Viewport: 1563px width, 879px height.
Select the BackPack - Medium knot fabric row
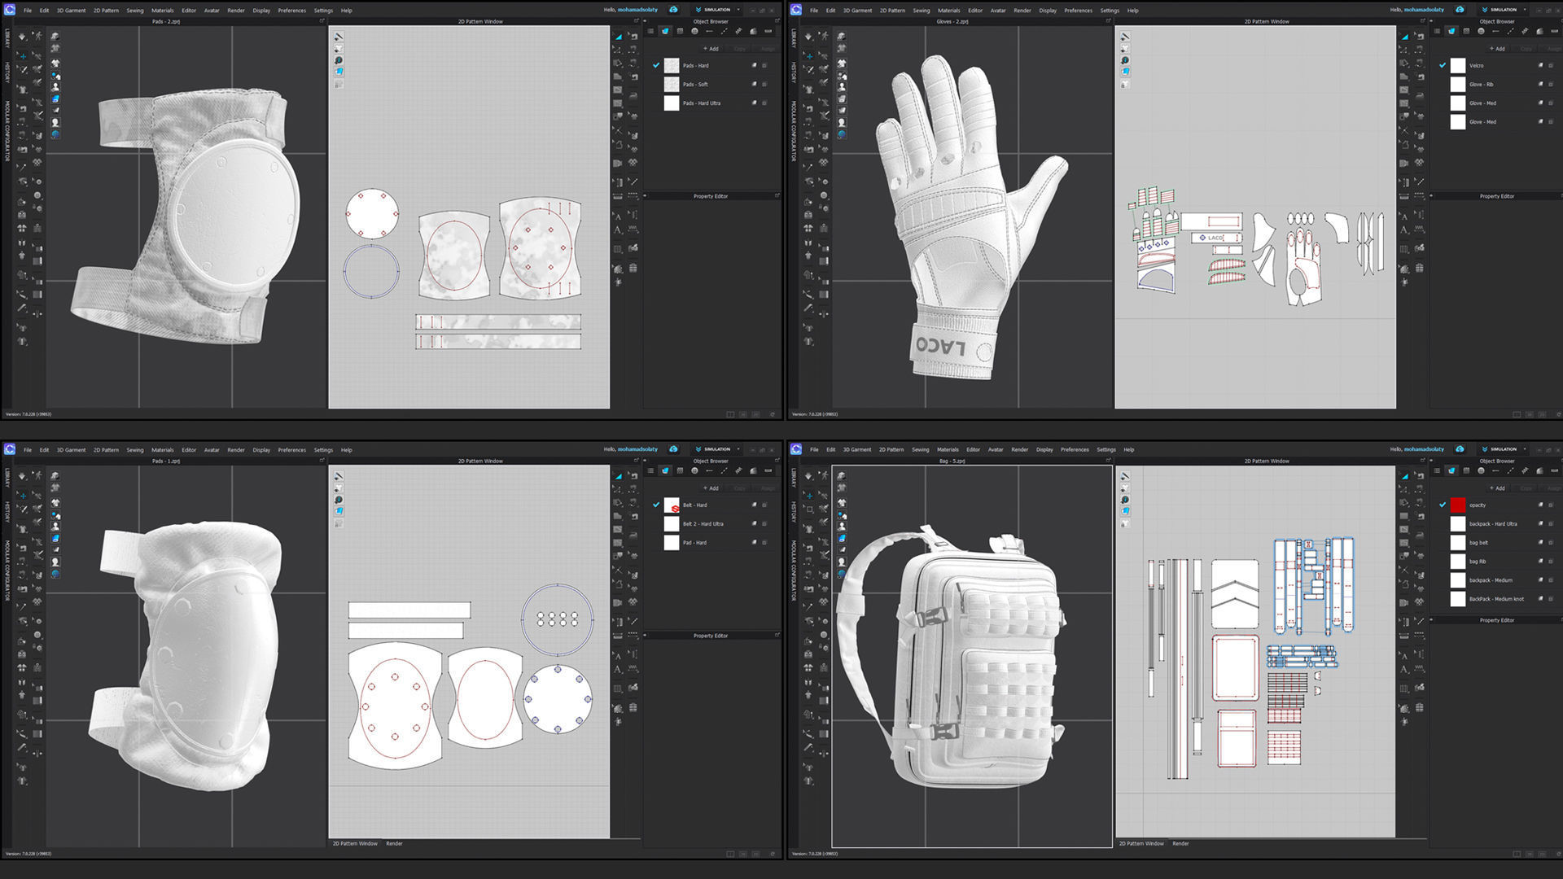[1496, 598]
